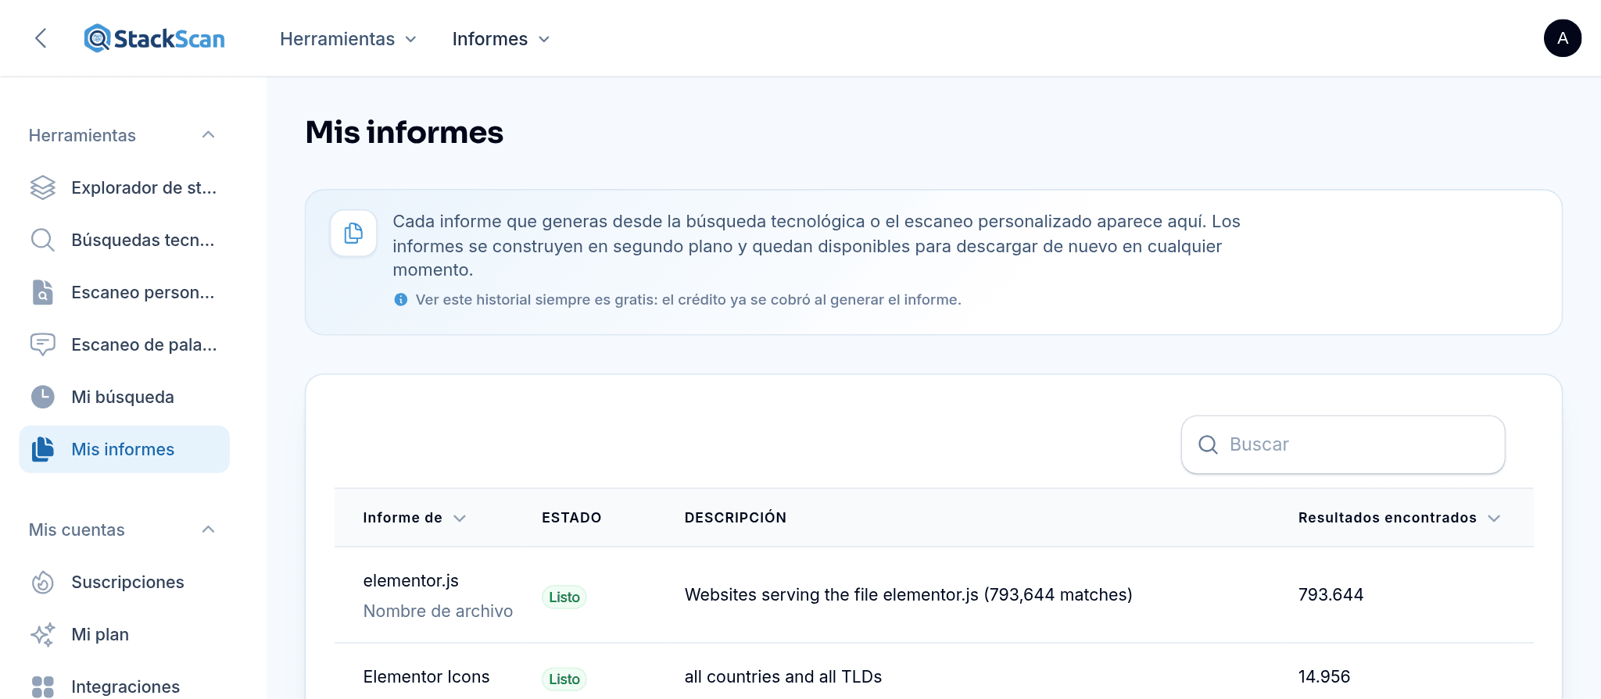The width and height of the screenshot is (1601, 699).
Task: Sort by Resultados encontrados column
Action: pos(1399,518)
